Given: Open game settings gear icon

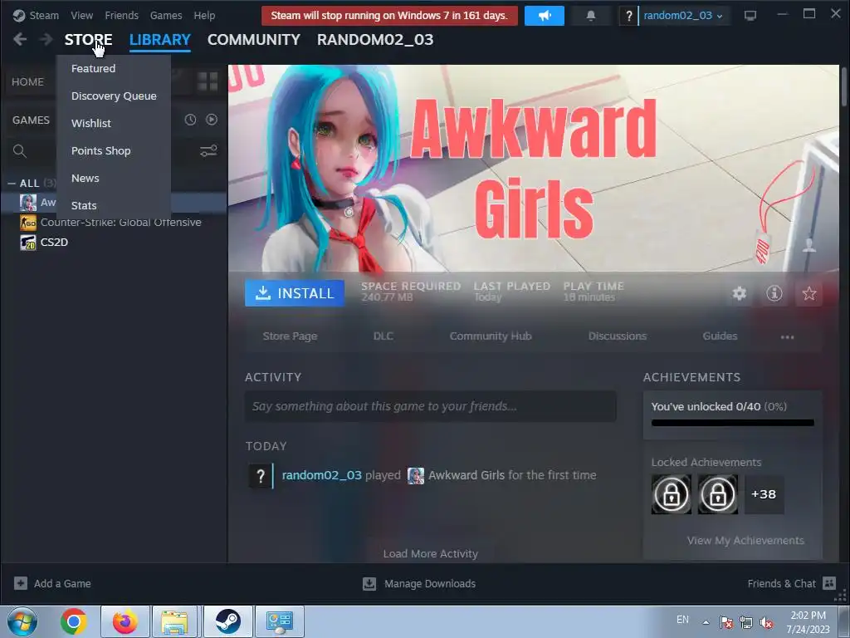Looking at the screenshot, I should 740,293.
